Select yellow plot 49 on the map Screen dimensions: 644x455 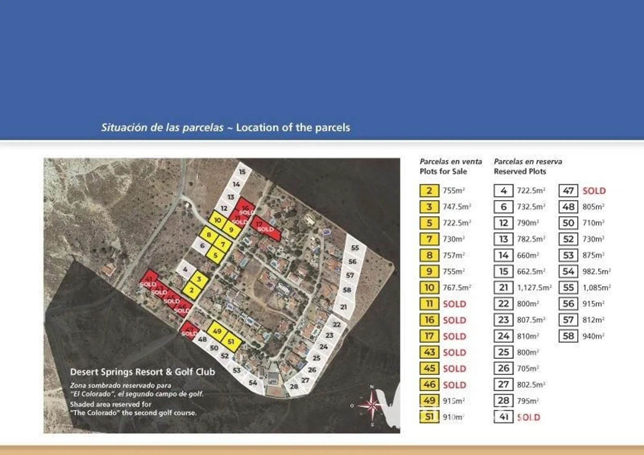click(x=217, y=331)
